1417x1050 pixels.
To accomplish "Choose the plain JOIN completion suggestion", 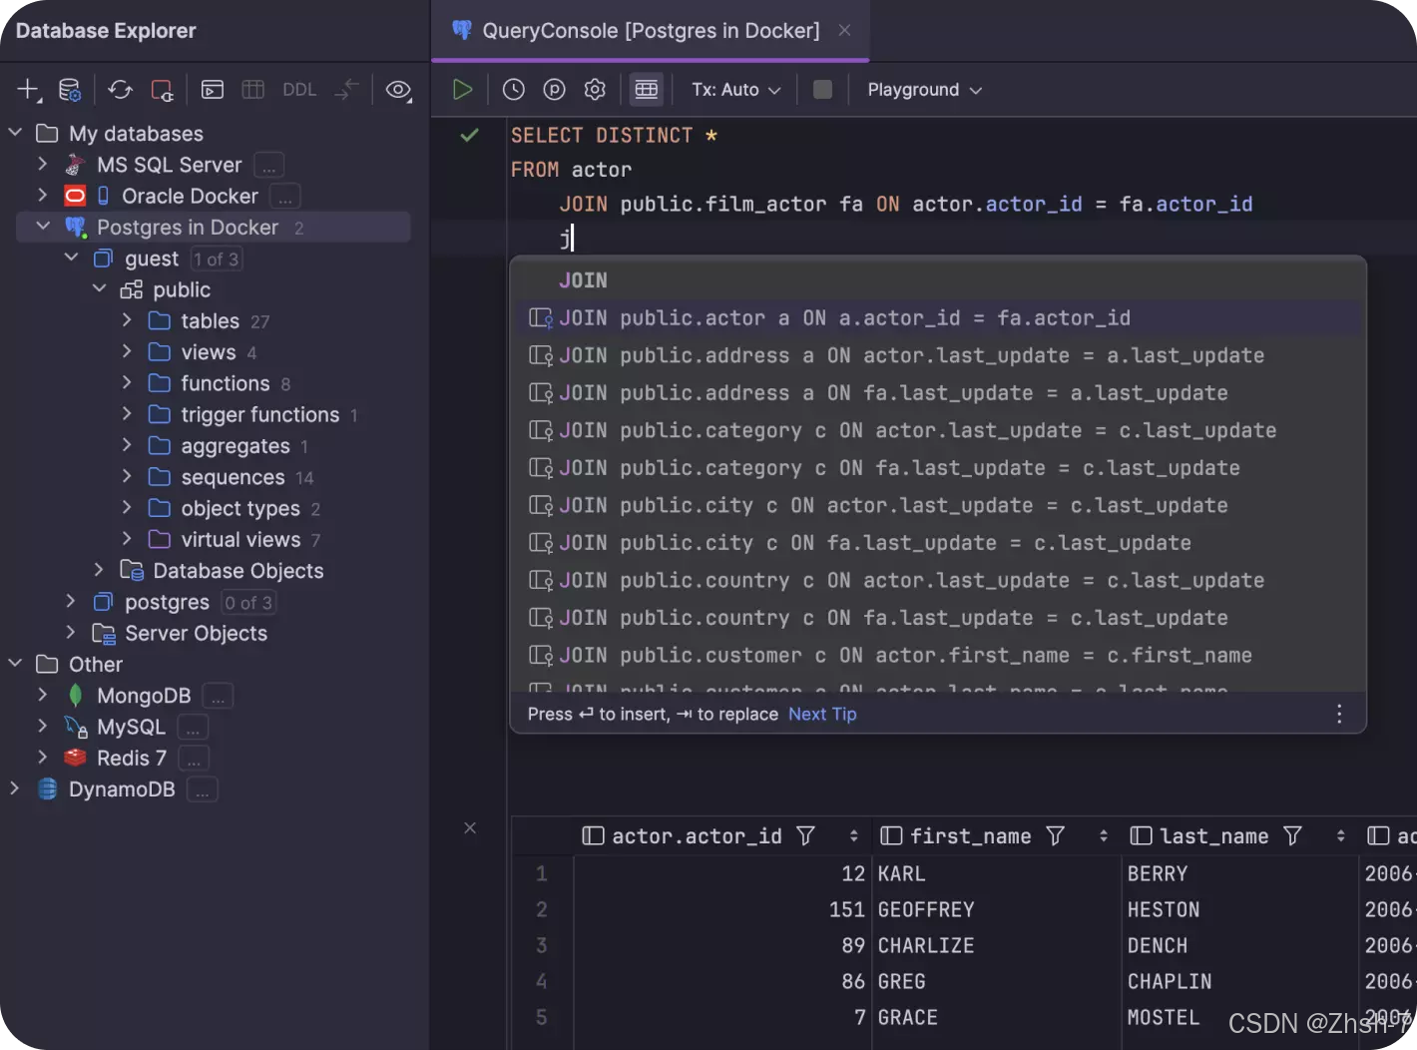I will tap(937, 280).
